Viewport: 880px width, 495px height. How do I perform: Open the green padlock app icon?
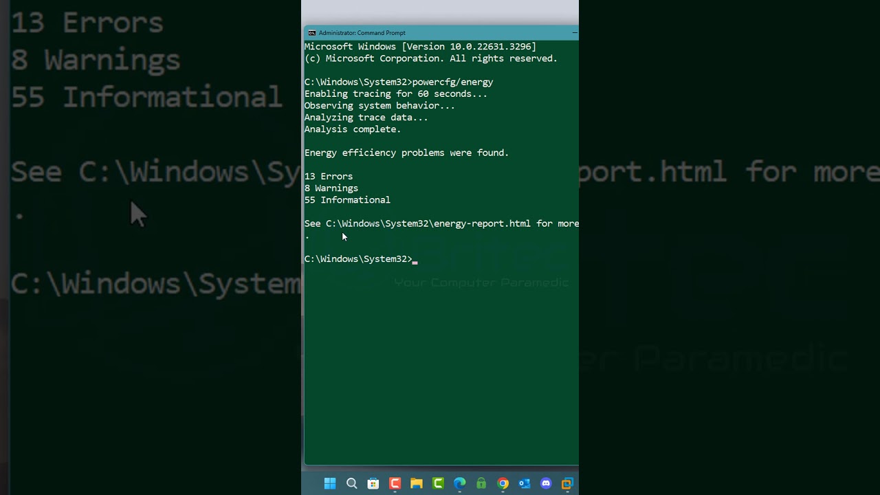tap(481, 483)
